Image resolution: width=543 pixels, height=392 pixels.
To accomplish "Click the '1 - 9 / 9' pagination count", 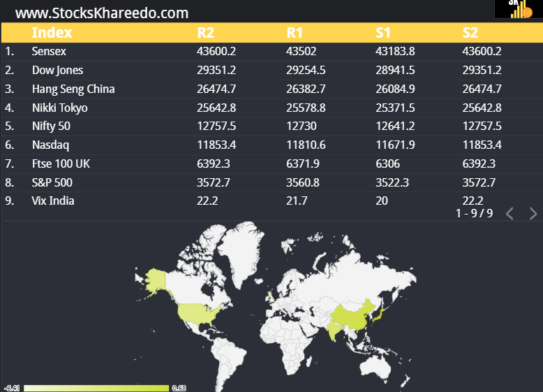I will point(474,214).
